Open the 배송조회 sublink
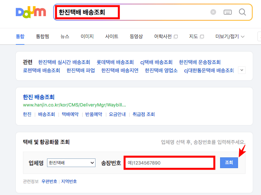 [47, 114]
